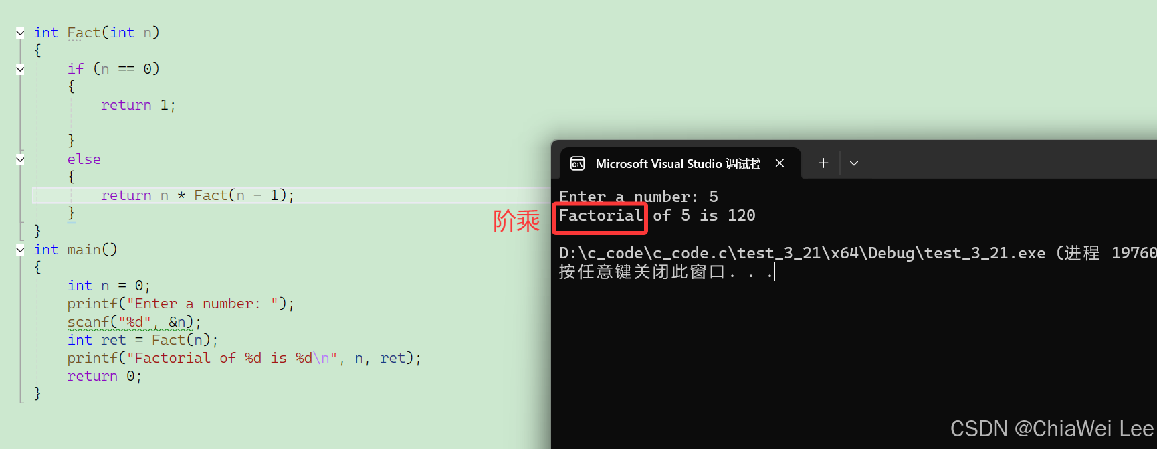Viewport: 1157px width, 449px height.
Task: Open a new terminal tab with the plus button
Action: tap(823, 163)
